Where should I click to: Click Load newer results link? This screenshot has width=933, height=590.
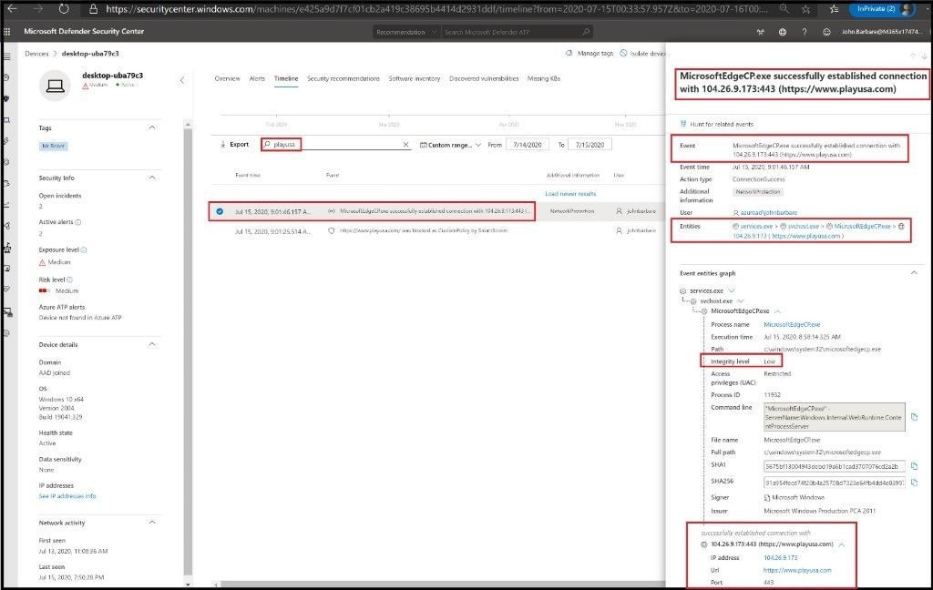point(570,194)
